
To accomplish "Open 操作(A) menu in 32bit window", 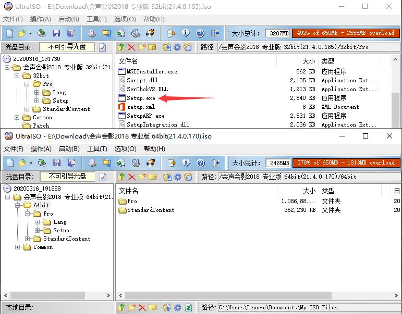I will 40,19.
